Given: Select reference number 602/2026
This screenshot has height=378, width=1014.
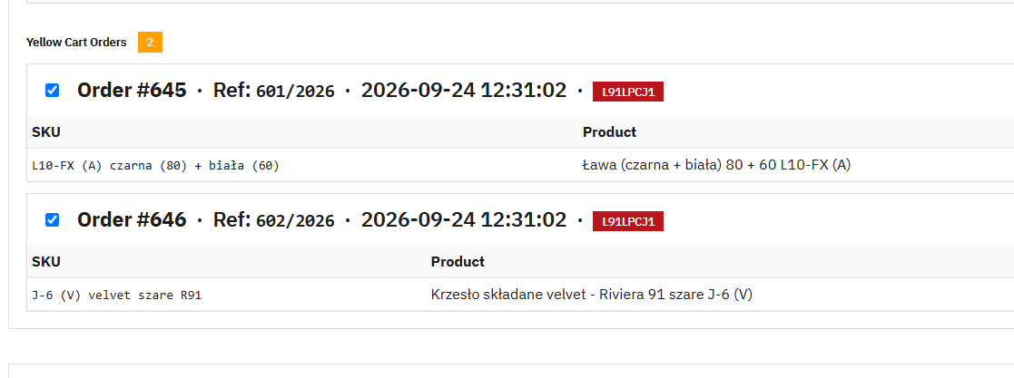Looking at the screenshot, I should tap(296, 221).
